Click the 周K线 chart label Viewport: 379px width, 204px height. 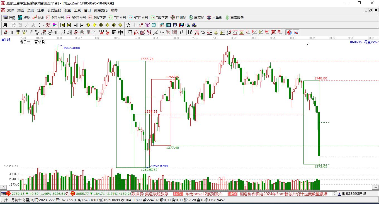[6, 40]
